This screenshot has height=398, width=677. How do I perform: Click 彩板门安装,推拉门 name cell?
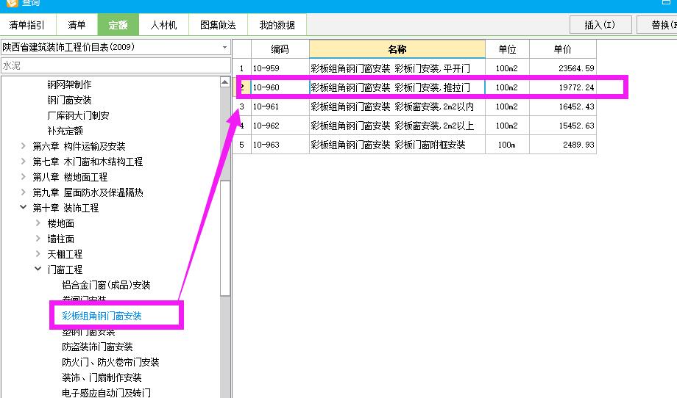click(x=397, y=87)
